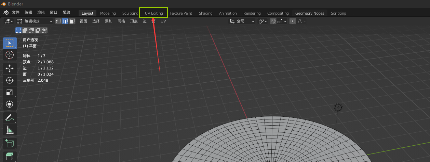Open the 全局 transform orientation dropdown
This screenshot has height=162, width=430.
(242, 21)
